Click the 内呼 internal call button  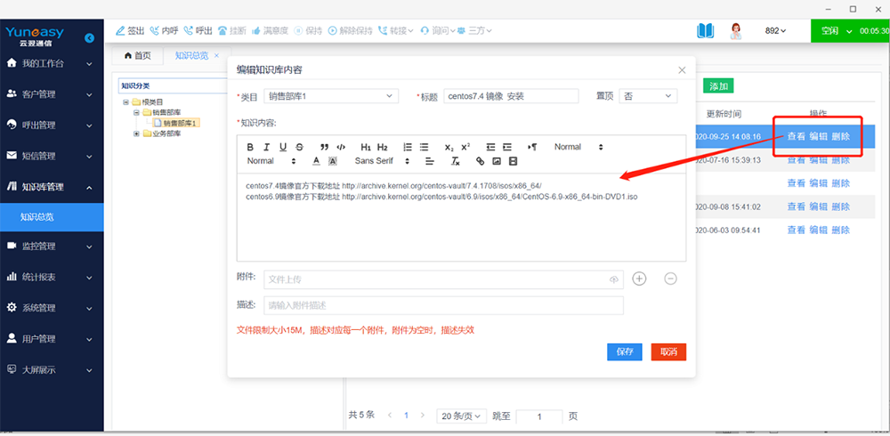(x=164, y=30)
